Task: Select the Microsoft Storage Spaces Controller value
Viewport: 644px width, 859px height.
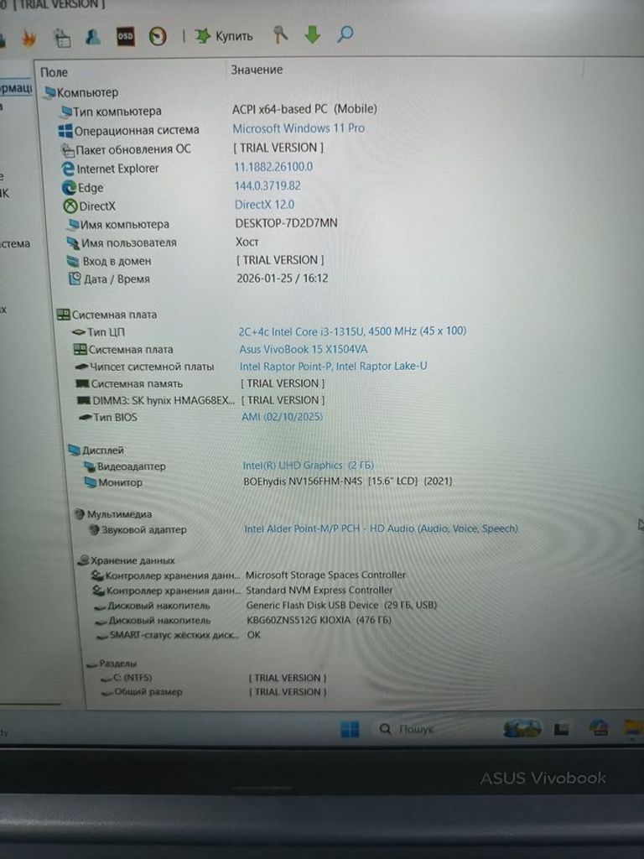Action: tap(325, 575)
